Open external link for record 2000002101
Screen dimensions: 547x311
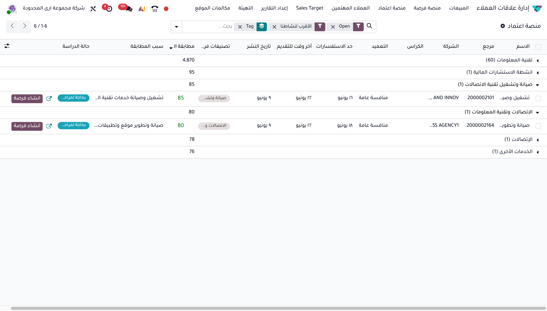[49, 98]
